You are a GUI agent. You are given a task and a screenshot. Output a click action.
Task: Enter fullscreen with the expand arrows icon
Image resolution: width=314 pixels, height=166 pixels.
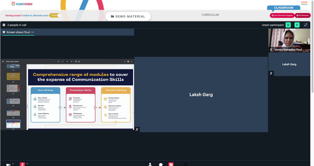click(306, 25)
